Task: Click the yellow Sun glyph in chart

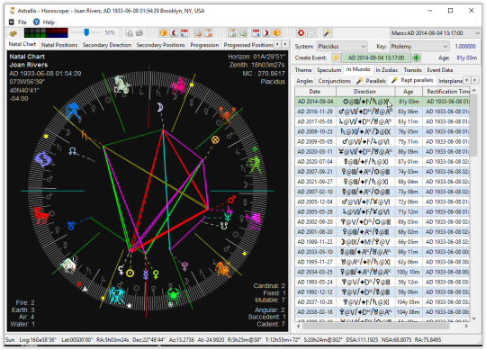Action: [130, 274]
